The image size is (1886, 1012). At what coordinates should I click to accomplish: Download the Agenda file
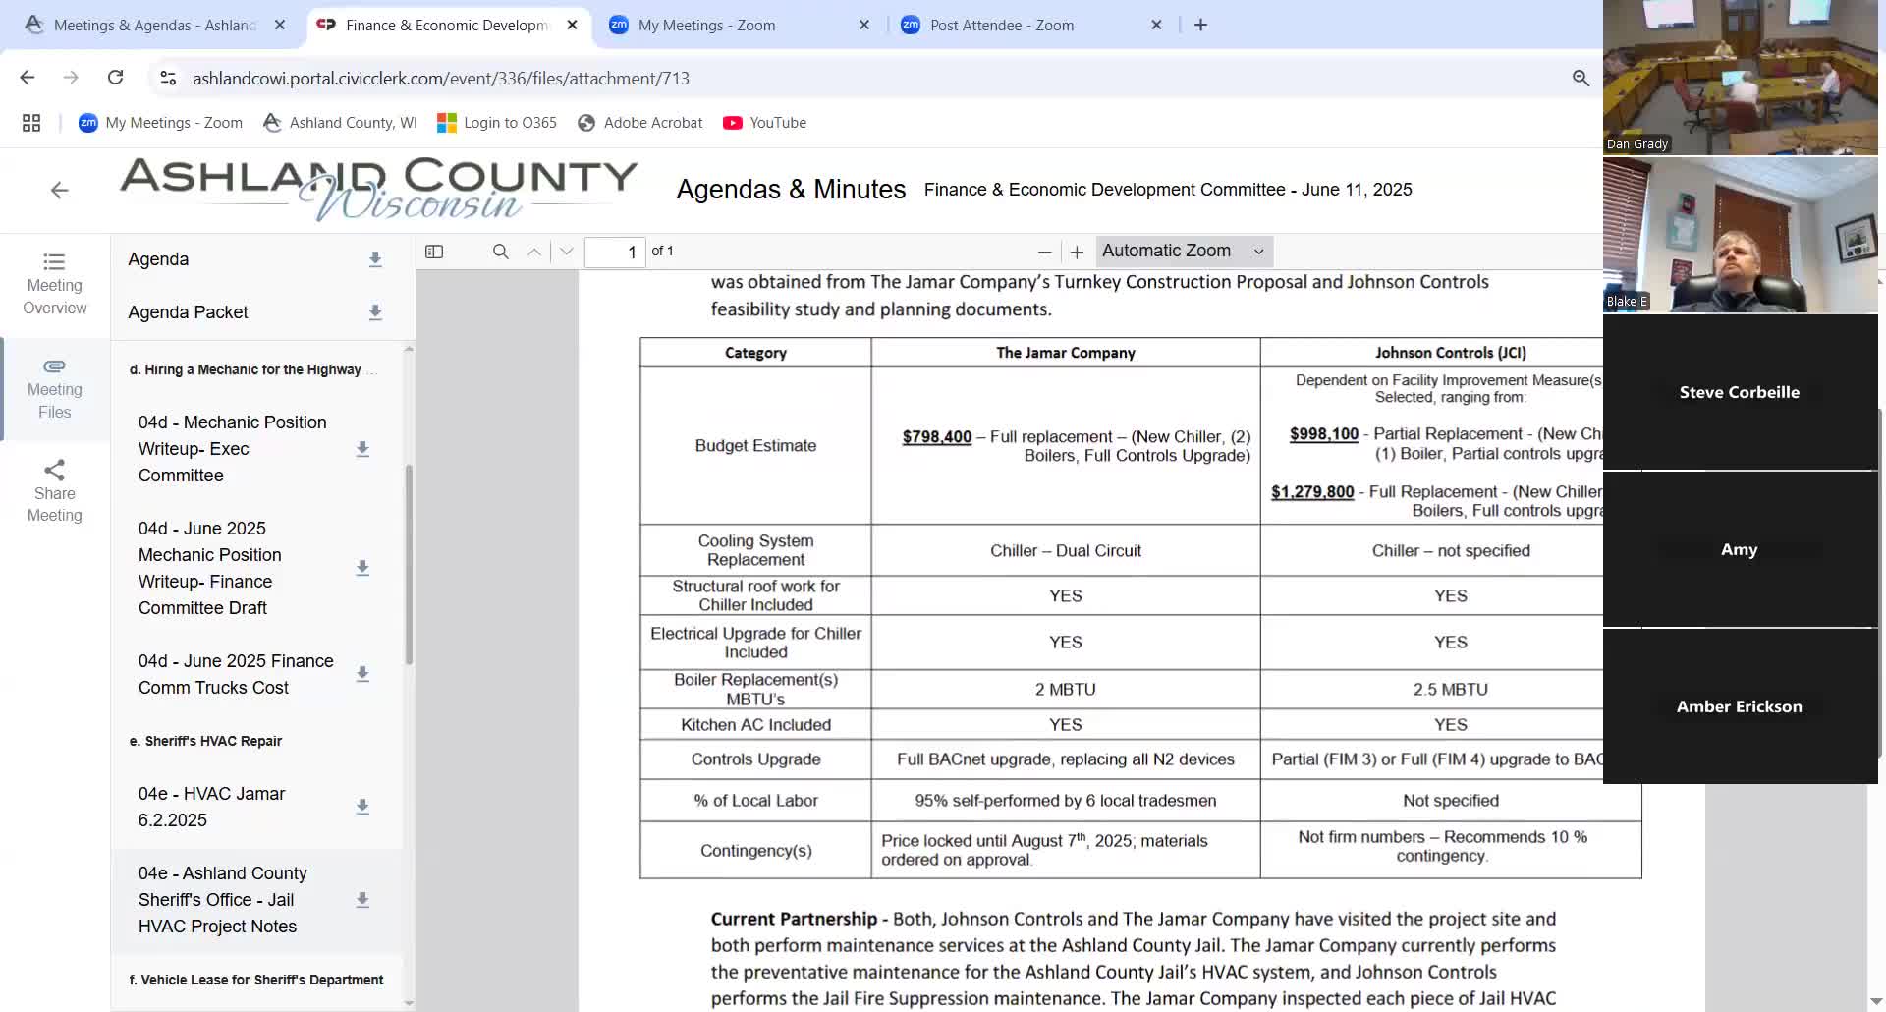point(374,259)
